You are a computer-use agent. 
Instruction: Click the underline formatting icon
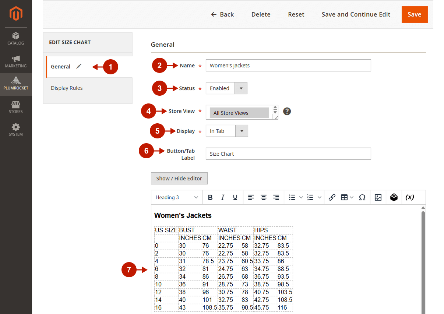[235, 197]
